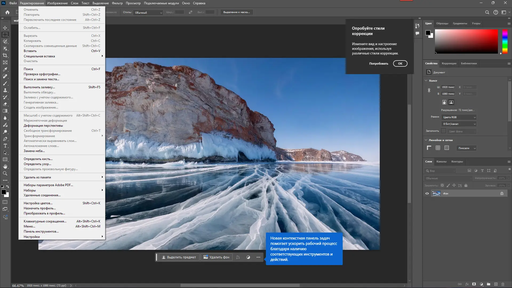Show grid icon in Rulers and grids

tap(438, 148)
